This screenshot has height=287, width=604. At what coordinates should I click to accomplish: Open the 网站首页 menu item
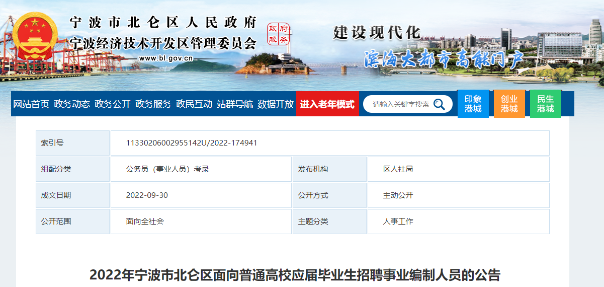(31, 104)
